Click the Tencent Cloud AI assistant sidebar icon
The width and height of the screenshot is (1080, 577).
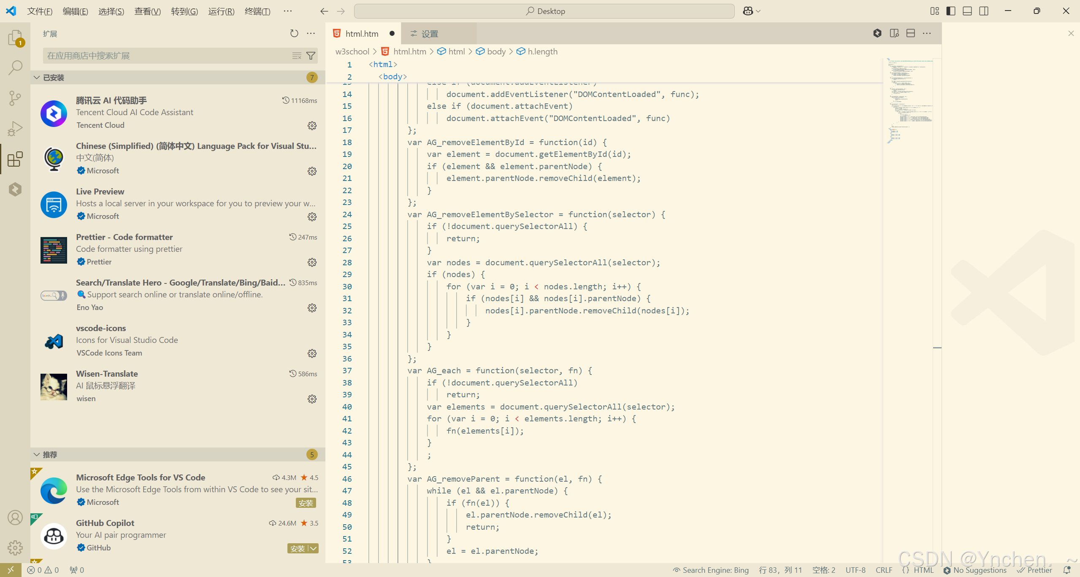(15, 189)
